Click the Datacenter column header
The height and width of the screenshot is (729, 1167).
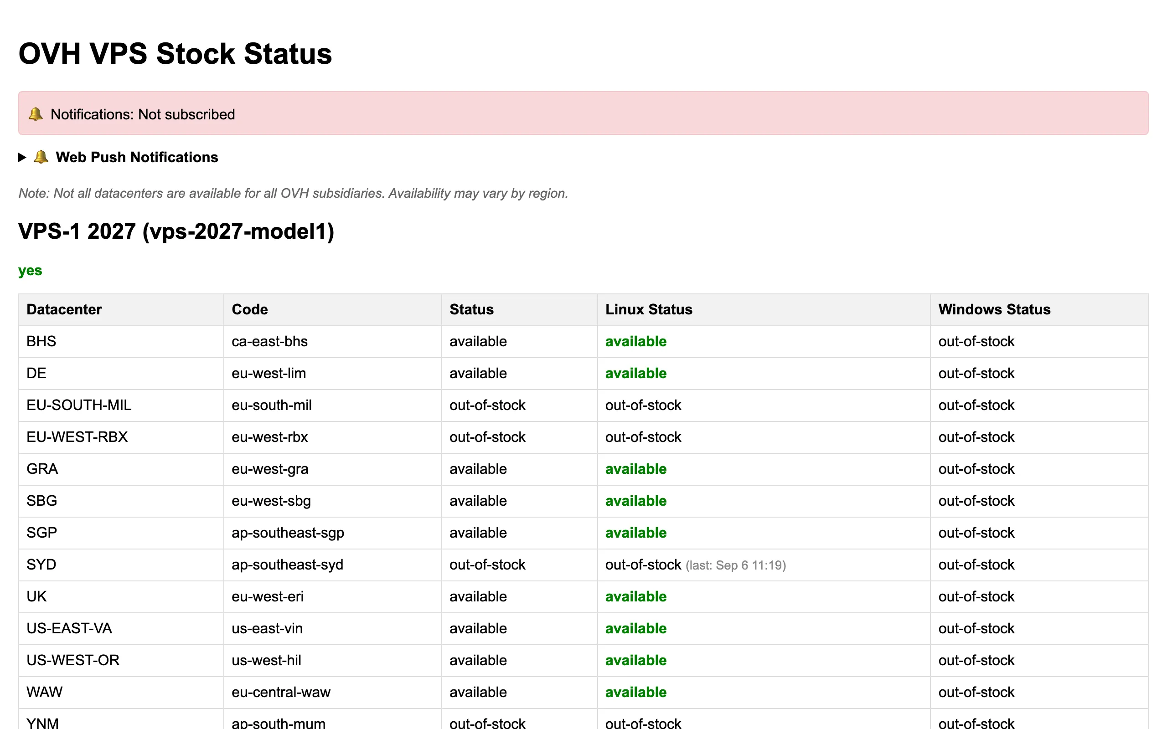click(x=121, y=309)
